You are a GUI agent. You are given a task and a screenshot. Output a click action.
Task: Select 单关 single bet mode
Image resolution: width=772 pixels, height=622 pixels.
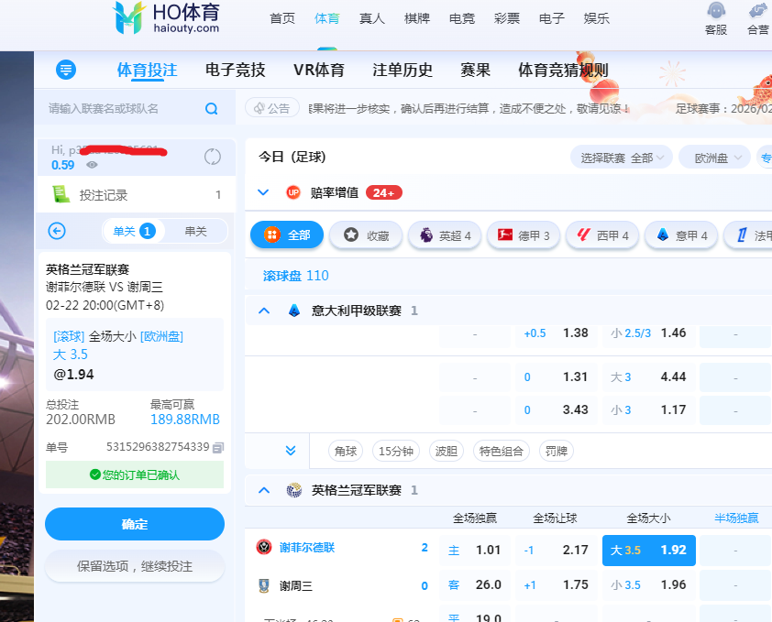coord(133,231)
